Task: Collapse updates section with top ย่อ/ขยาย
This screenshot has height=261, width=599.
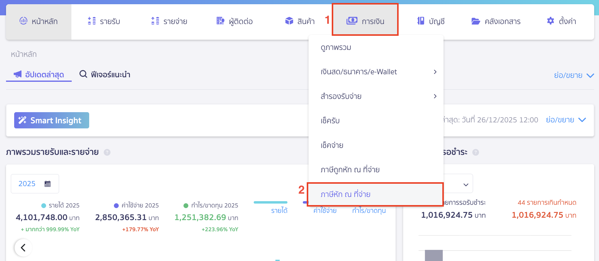Action: [574, 75]
